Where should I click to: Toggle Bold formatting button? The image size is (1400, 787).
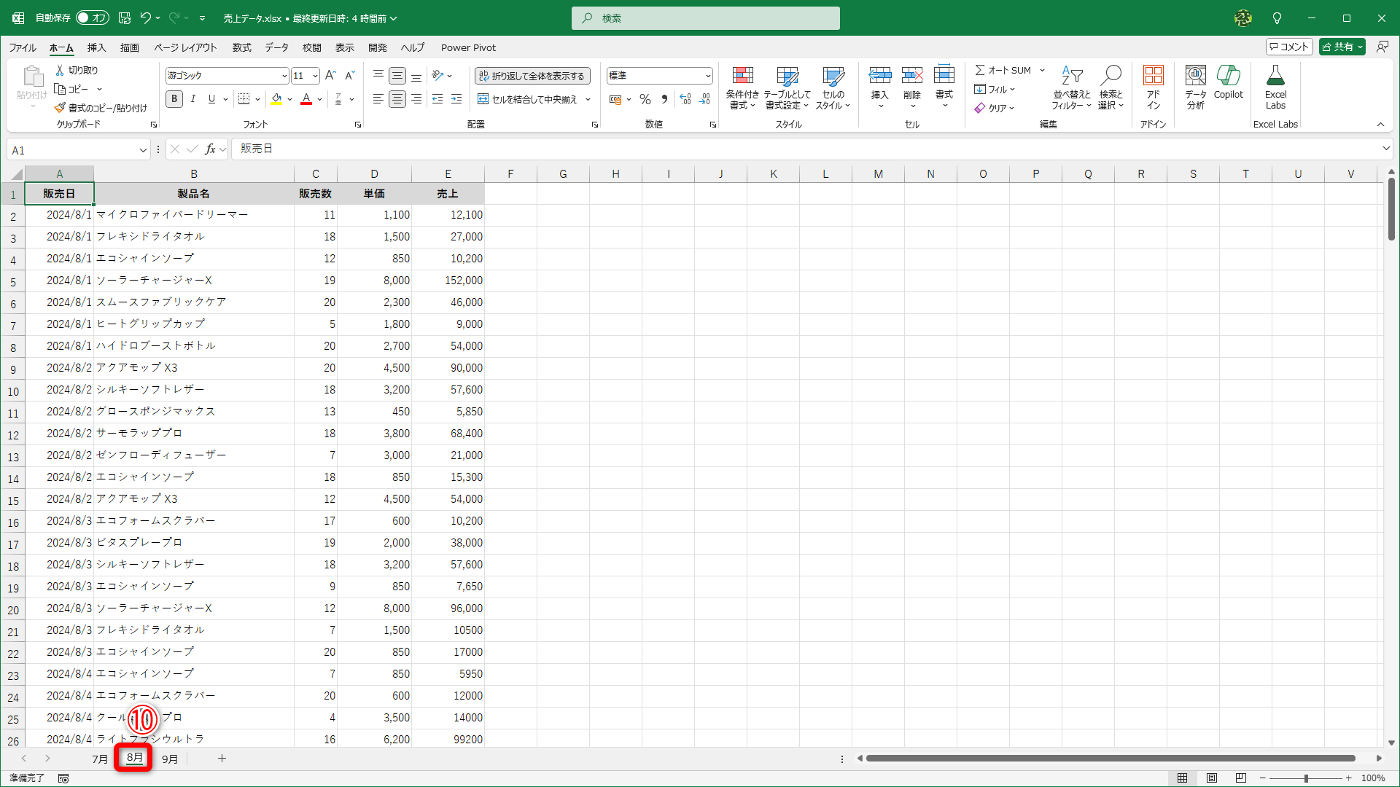coord(174,99)
